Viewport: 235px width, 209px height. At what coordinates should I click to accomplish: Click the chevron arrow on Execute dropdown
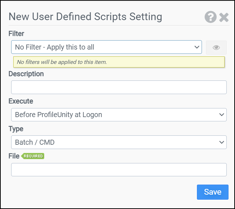click(221, 115)
